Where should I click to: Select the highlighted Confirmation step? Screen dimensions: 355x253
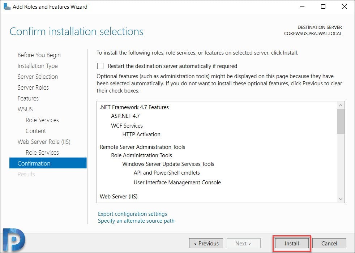[48, 163]
